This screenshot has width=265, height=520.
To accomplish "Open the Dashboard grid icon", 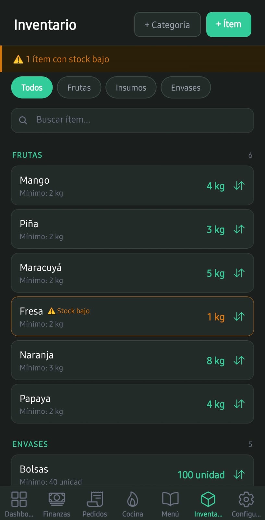I will click(19, 499).
